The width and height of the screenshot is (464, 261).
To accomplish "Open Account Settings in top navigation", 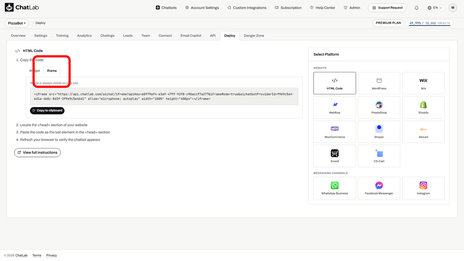I will [x=202, y=8].
